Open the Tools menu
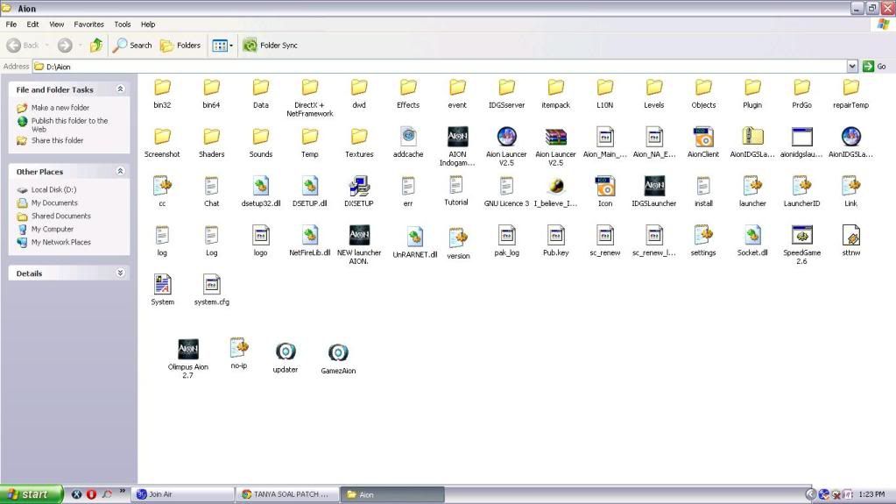The width and height of the screenshot is (896, 504). tap(123, 25)
